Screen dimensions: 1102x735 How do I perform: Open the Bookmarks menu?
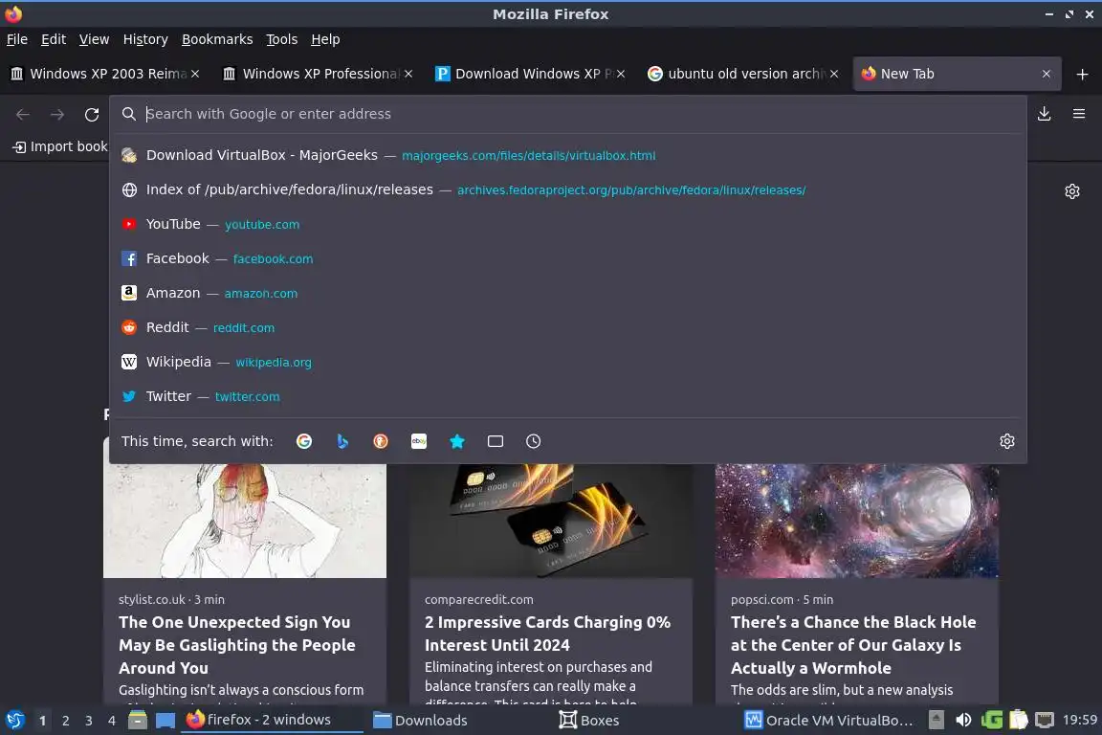217,39
